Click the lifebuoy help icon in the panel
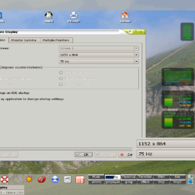Screen dimensions: 195x195 click(4, 179)
